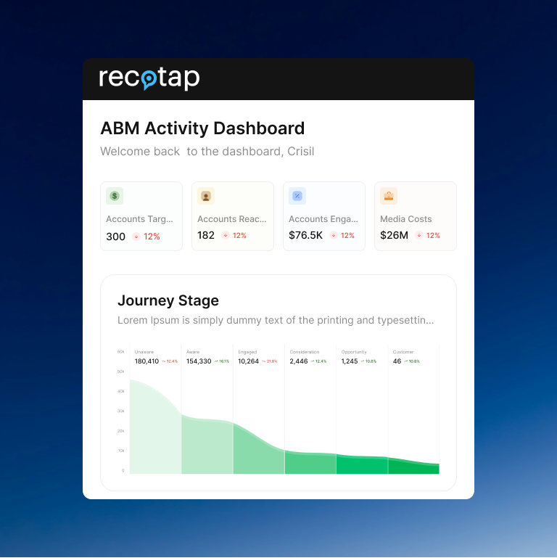
Task: Click the down-arrow trend icon beside $76.5K
Action: [x=334, y=235]
